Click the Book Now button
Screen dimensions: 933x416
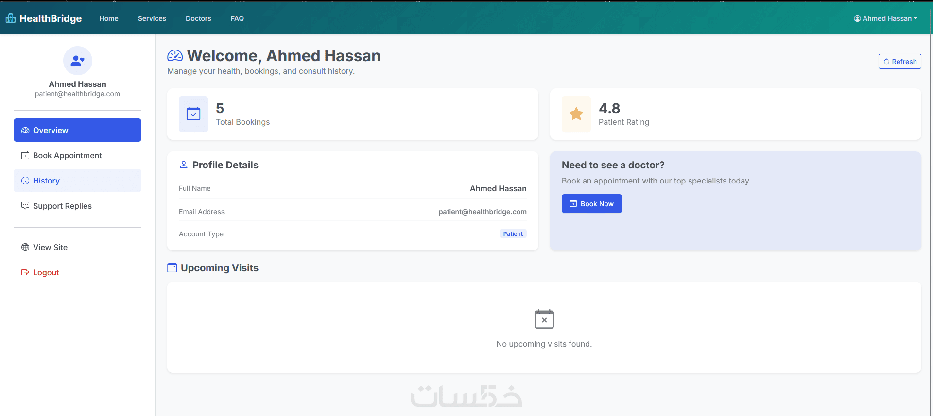click(x=592, y=204)
